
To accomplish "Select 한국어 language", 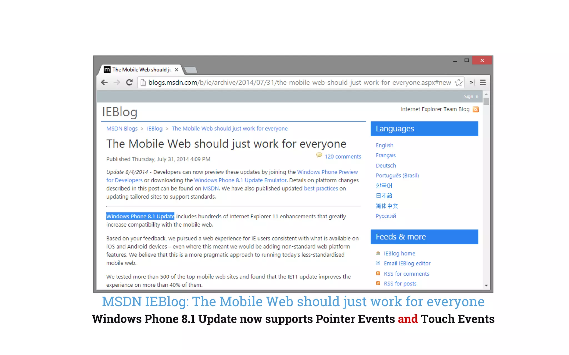I will (384, 186).
